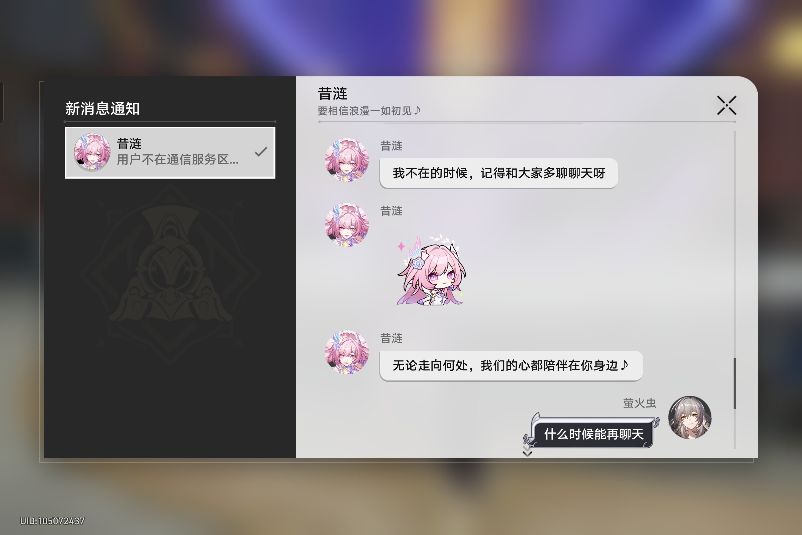Click 昔涟's avatar in the notification list
The image size is (802, 535).
92,152
